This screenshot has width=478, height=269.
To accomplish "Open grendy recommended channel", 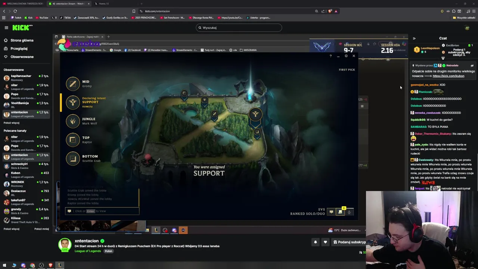I will point(26,211).
